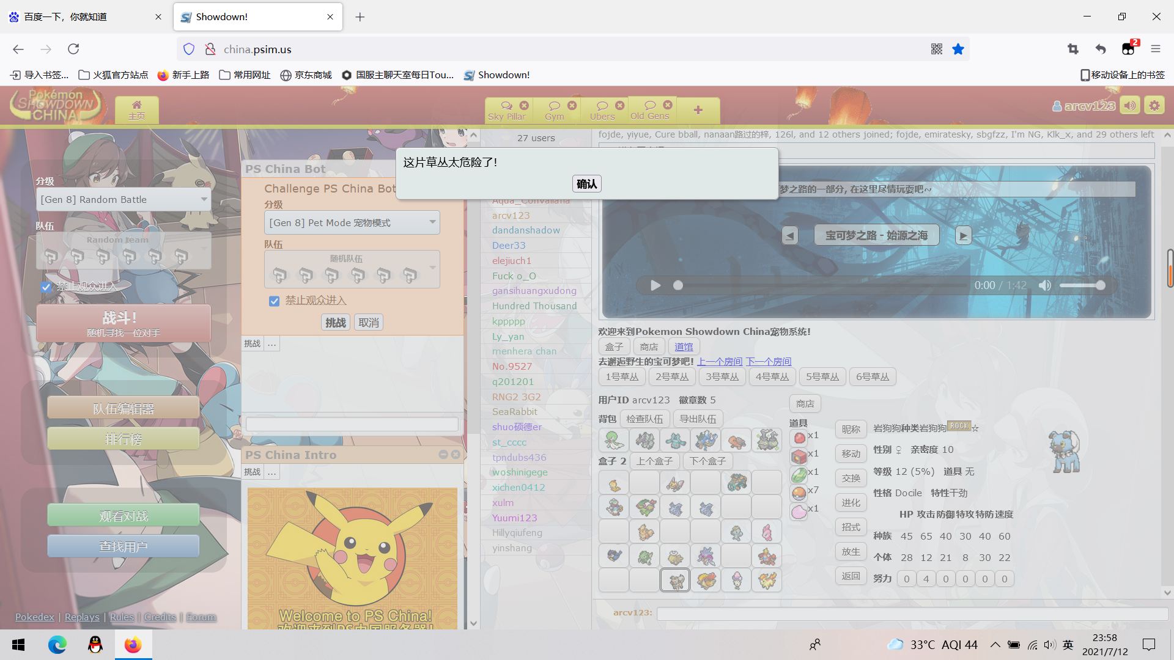The height and width of the screenshot is (660, 1174).
Task: Open ellipsis menu in PS China Bot chat
Action: tap(272, 344)
